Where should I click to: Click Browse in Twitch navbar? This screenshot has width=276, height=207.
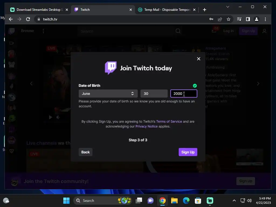coord(27,31)
